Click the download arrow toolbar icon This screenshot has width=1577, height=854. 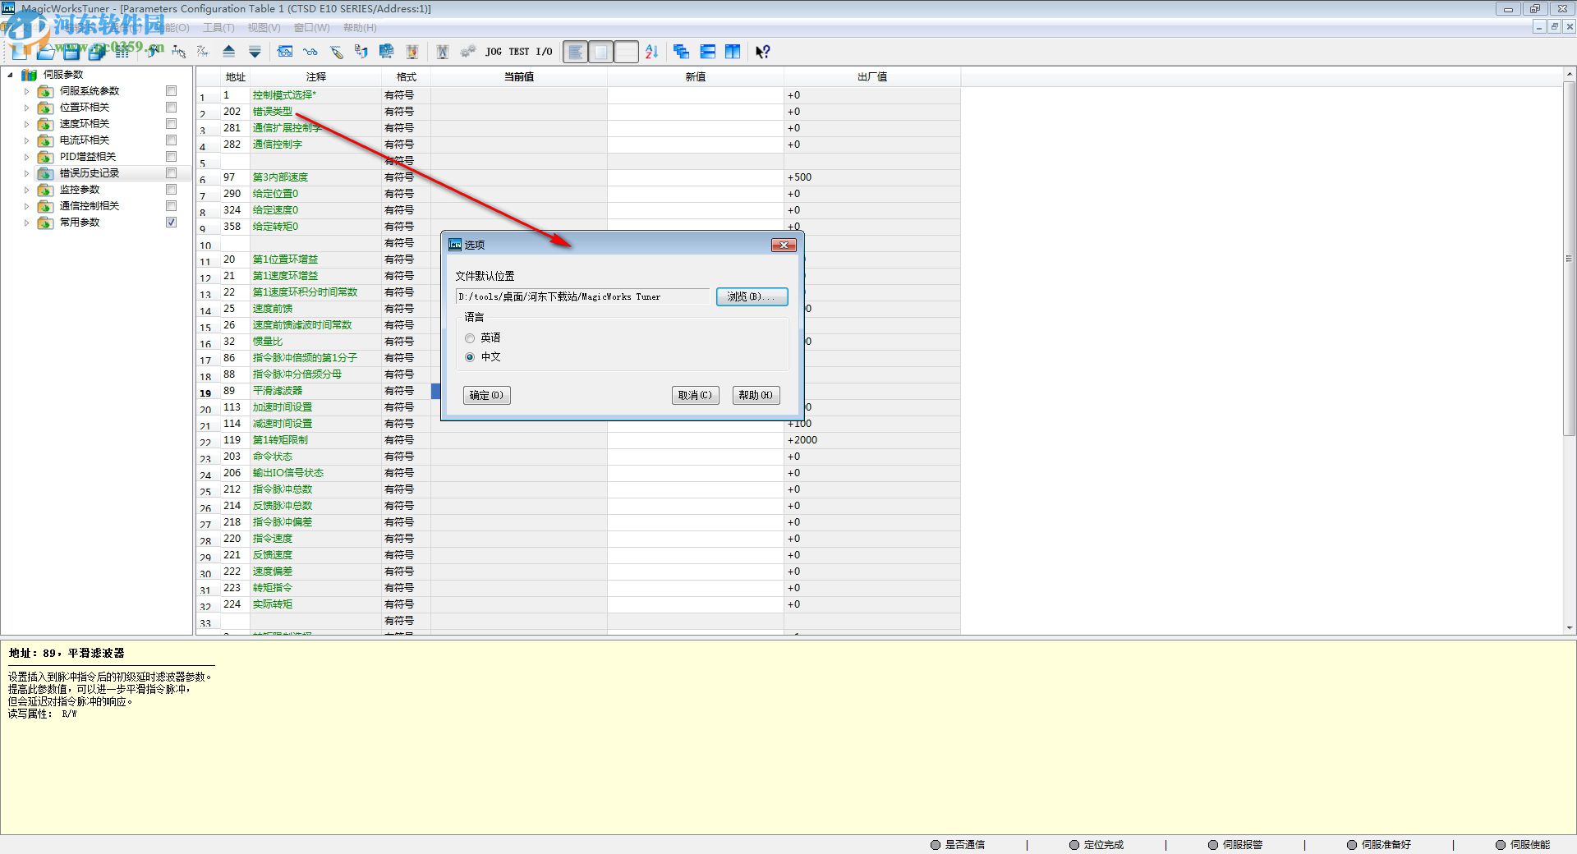point(255,52)
